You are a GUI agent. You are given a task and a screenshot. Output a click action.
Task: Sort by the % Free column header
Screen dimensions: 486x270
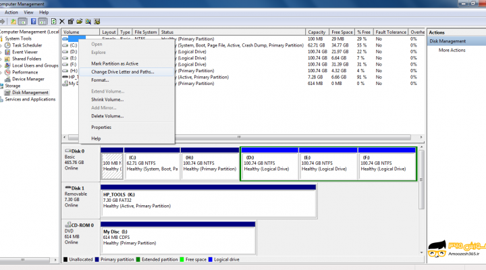pyautogui.click(x=364, y=32)
